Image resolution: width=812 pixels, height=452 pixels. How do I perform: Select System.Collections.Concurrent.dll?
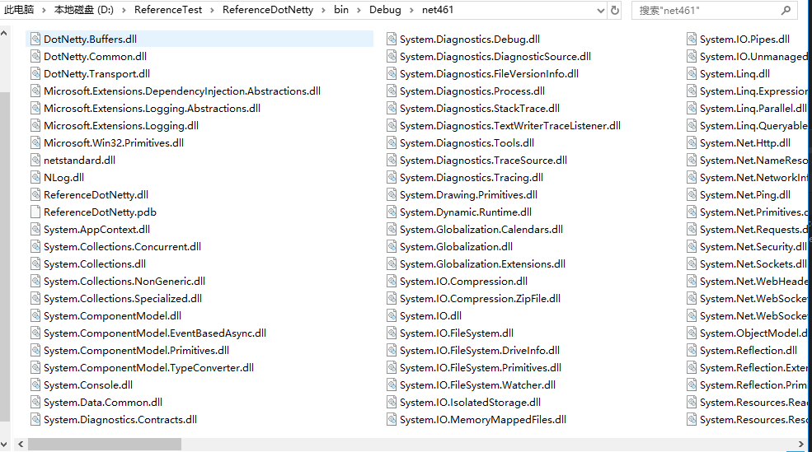(x=122, y=247)
